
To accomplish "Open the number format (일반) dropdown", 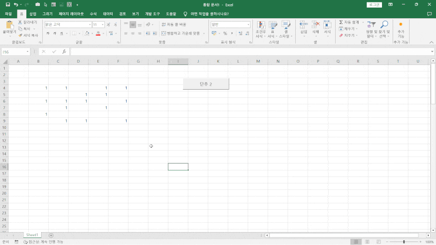I will [248, 25].
